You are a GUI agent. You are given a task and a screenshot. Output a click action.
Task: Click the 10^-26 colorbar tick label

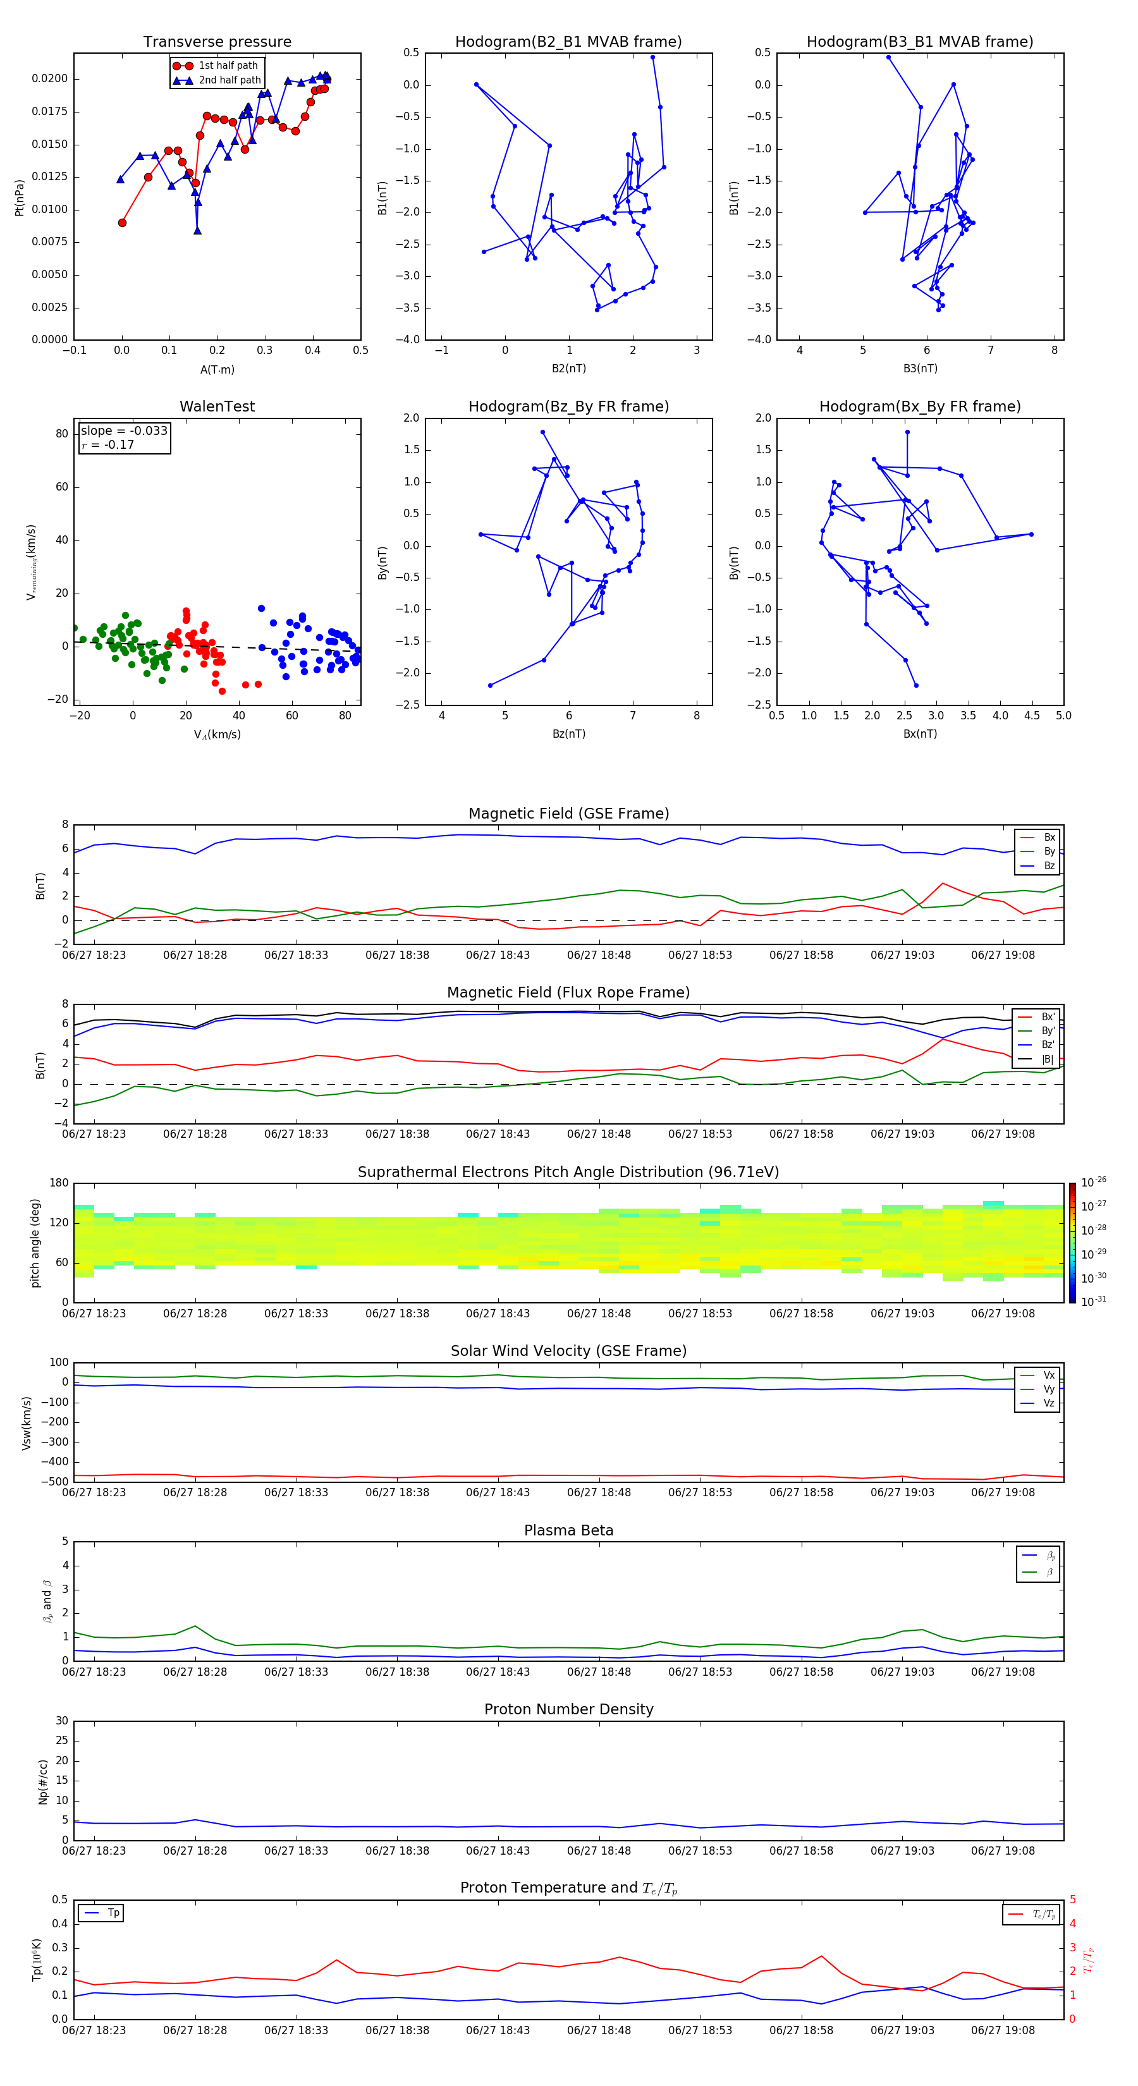[1094, 1182]
